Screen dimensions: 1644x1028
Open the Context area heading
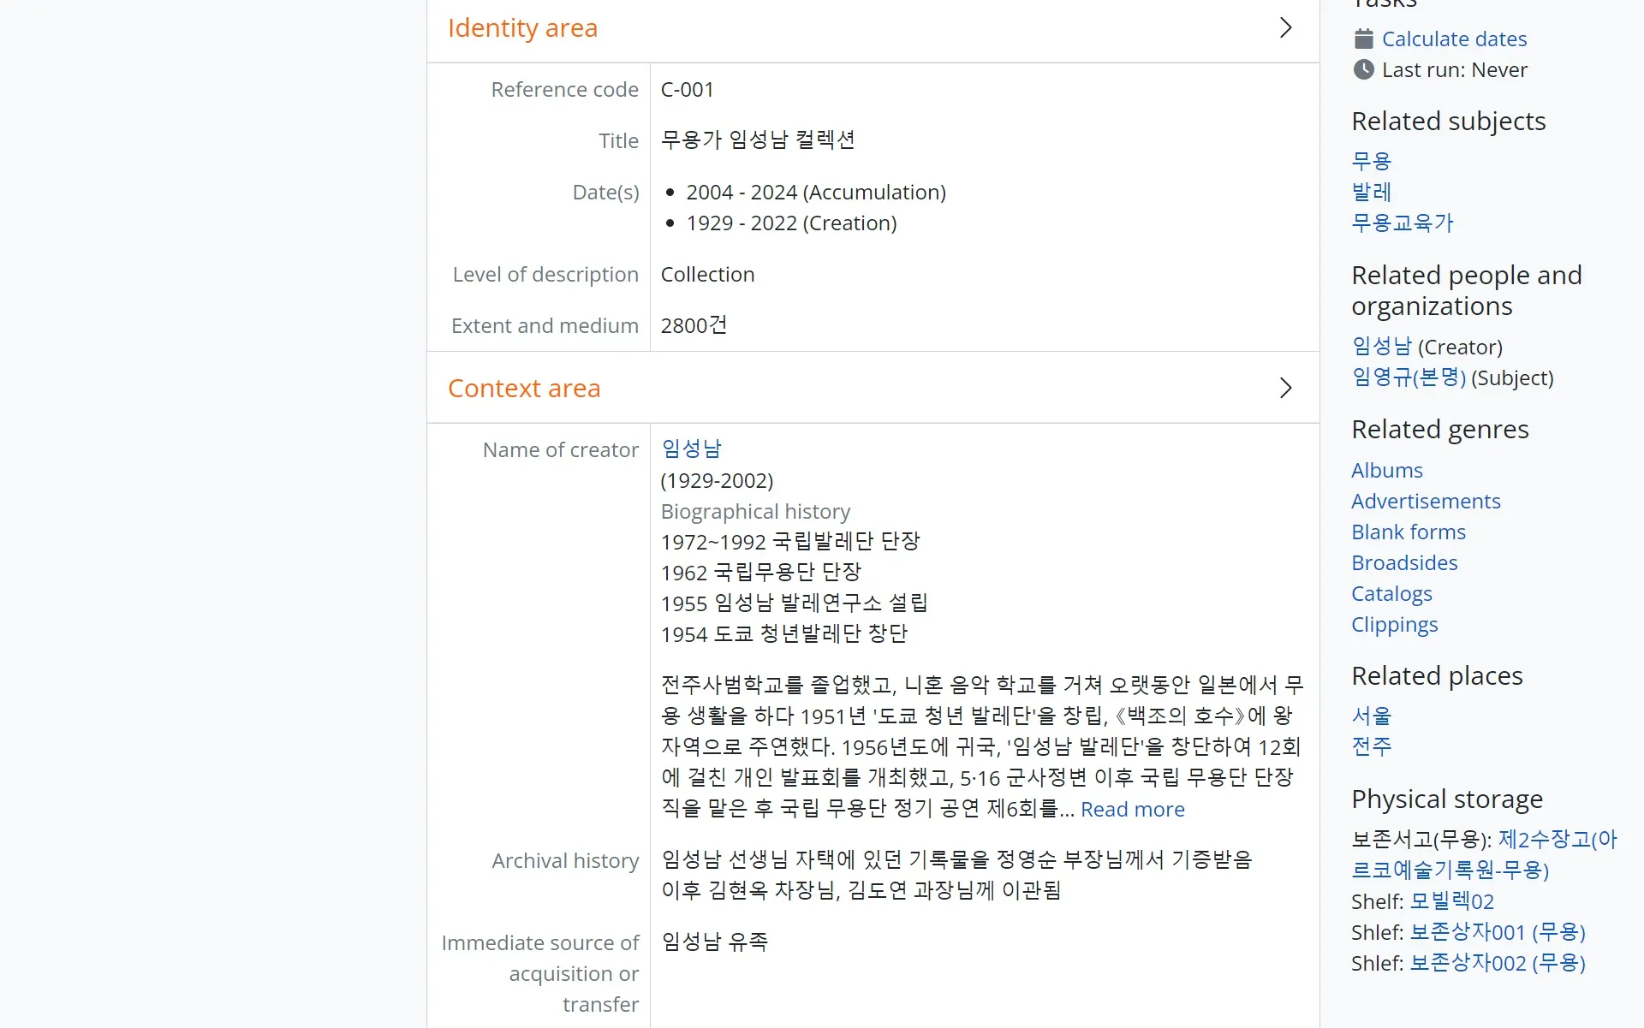click(524, 389)
